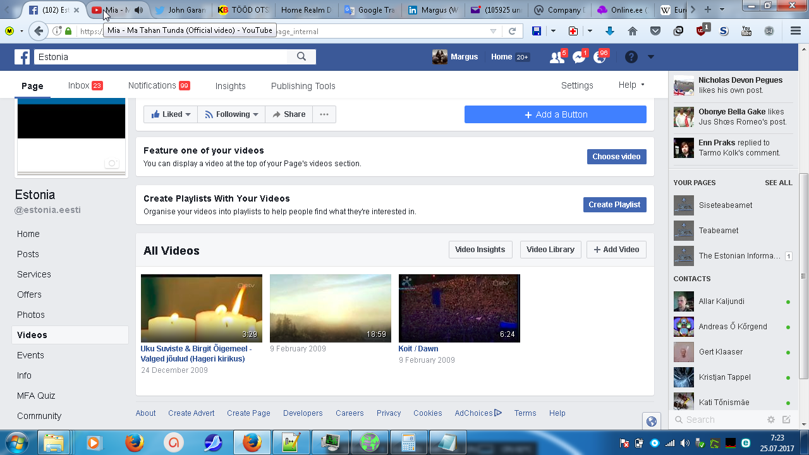The width and height of the screenshot is (809, 455).
Task: Open chat with Allar Kaljundi
Action: point(732,301)
